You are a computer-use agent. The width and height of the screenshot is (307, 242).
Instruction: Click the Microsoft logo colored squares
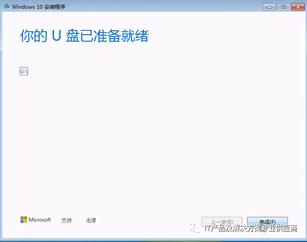[x=23, y=220]
